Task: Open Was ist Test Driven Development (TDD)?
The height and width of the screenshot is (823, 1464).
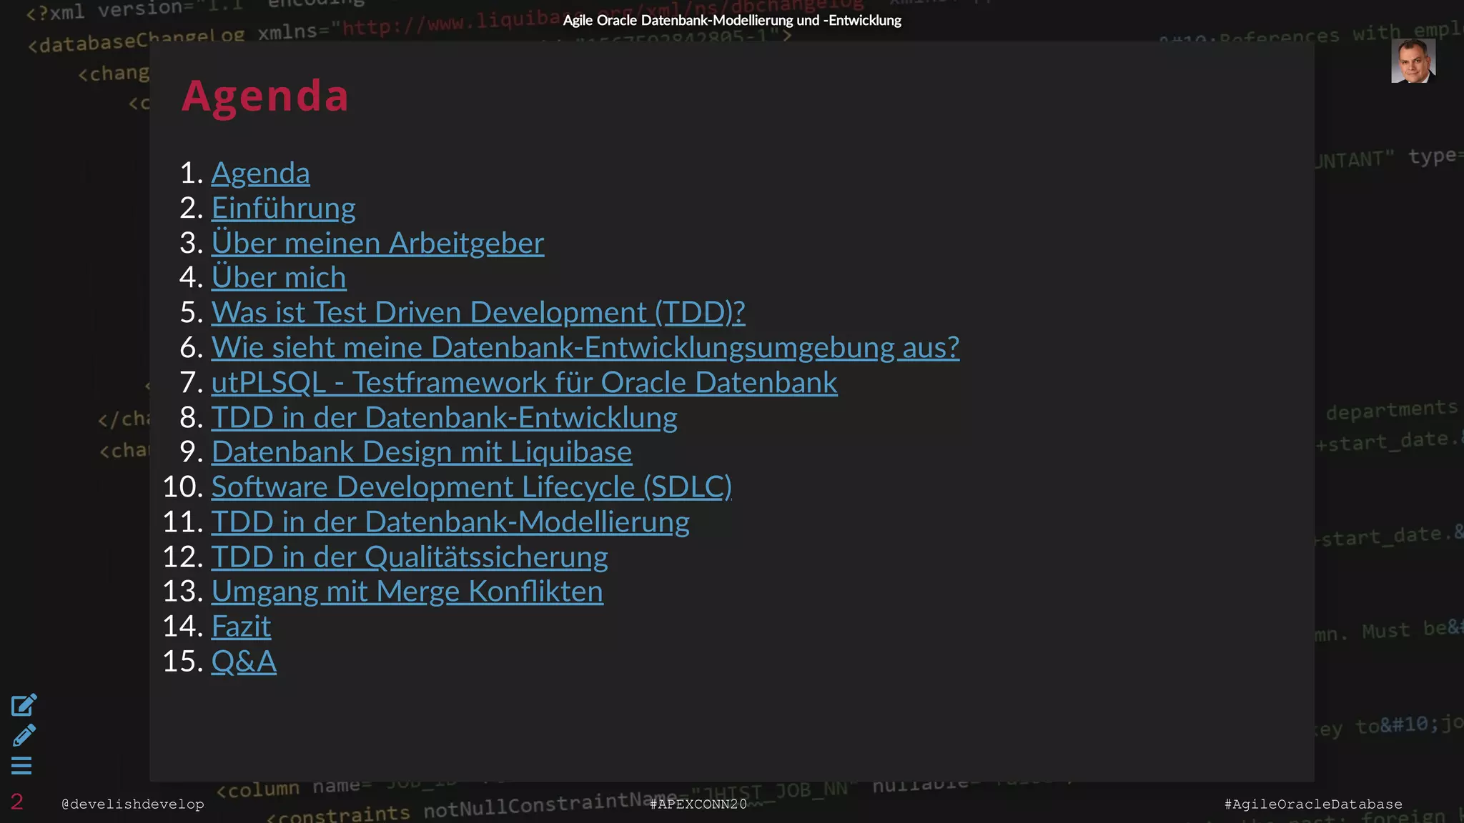Action: 478,312
